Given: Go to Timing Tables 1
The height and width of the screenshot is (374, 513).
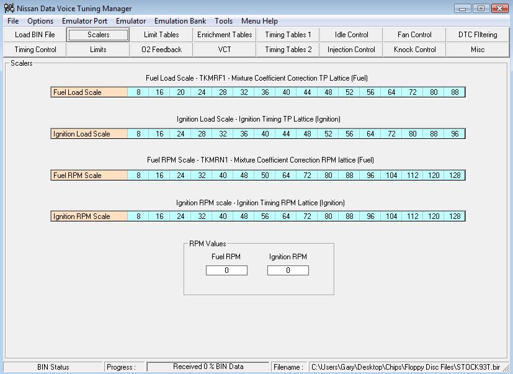Looking at the screenshot, I should tap(288, 35).
